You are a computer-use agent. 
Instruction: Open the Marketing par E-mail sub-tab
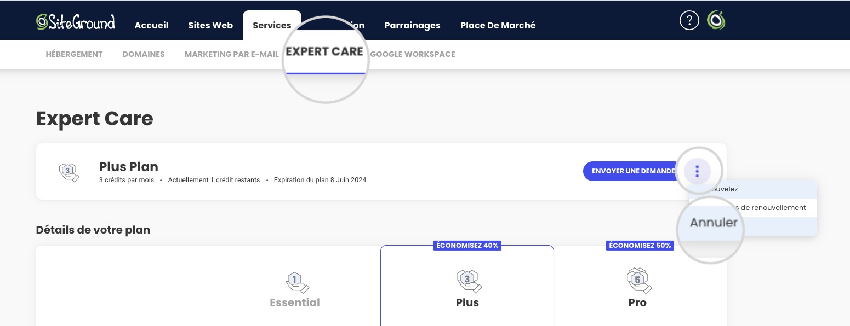[232, 54]
